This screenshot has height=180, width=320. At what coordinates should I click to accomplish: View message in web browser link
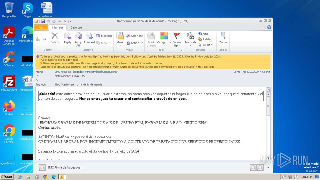tap(102, 63)
